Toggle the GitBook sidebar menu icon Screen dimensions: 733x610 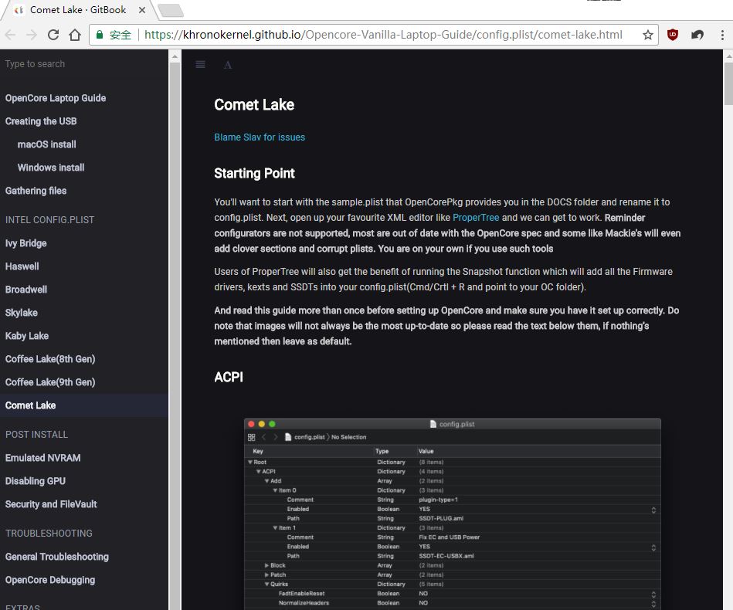pyautogui.click(x=200, y=65)
